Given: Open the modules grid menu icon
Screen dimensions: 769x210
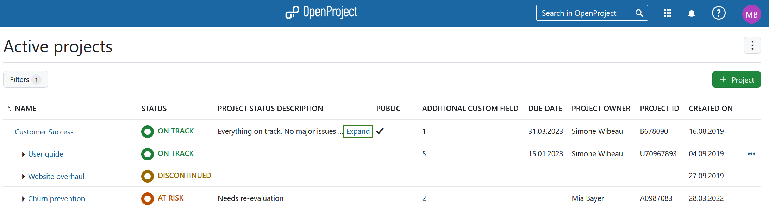Looking at the screenshot, I should [667, 13].
